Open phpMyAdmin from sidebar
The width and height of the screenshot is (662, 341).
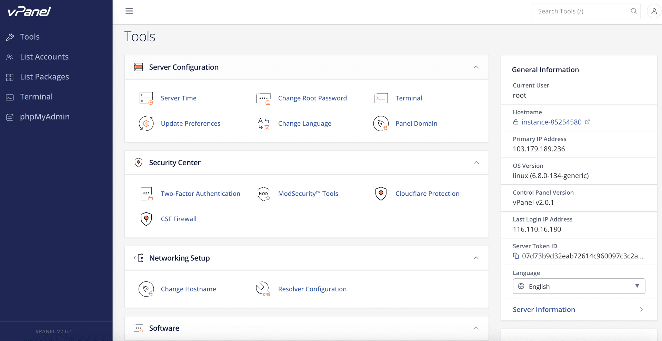click(x=45, y=117)
